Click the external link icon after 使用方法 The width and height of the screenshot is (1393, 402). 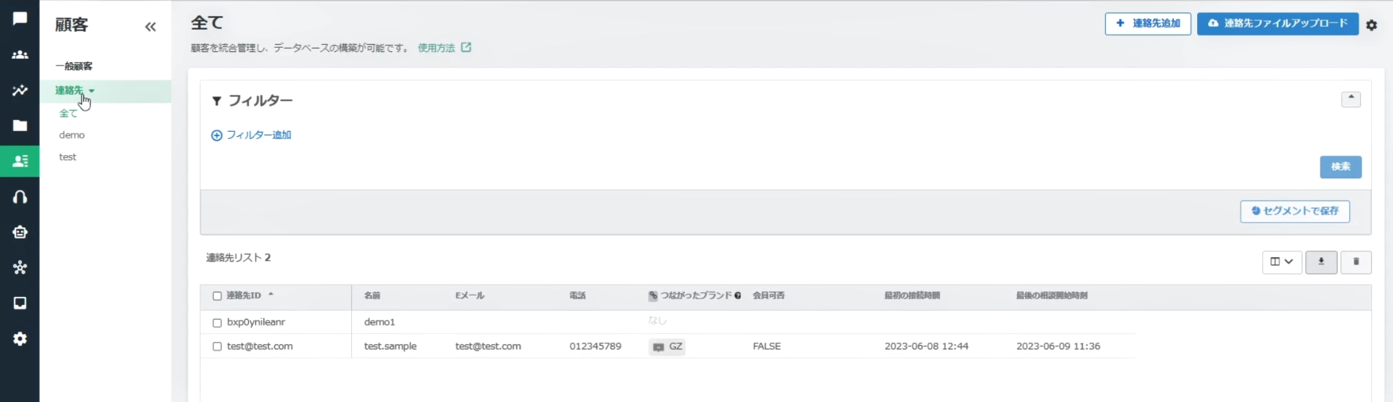coord(466,48)
